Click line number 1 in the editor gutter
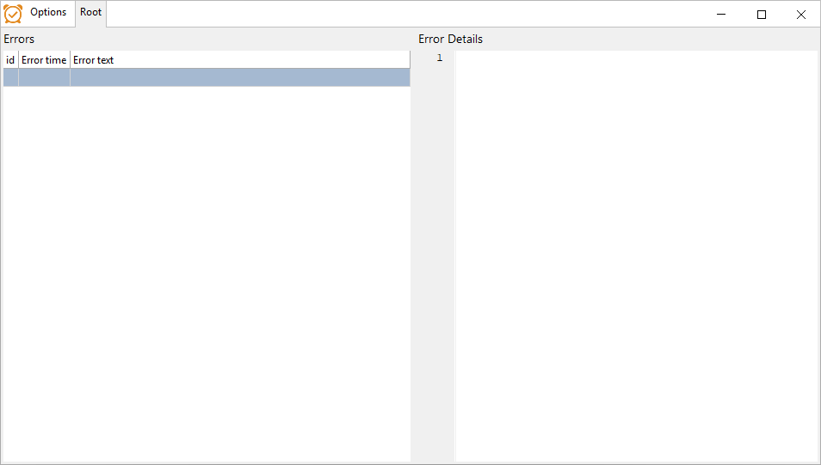The width and height of the screenshot is (821, 465). [x=439, y=58]
